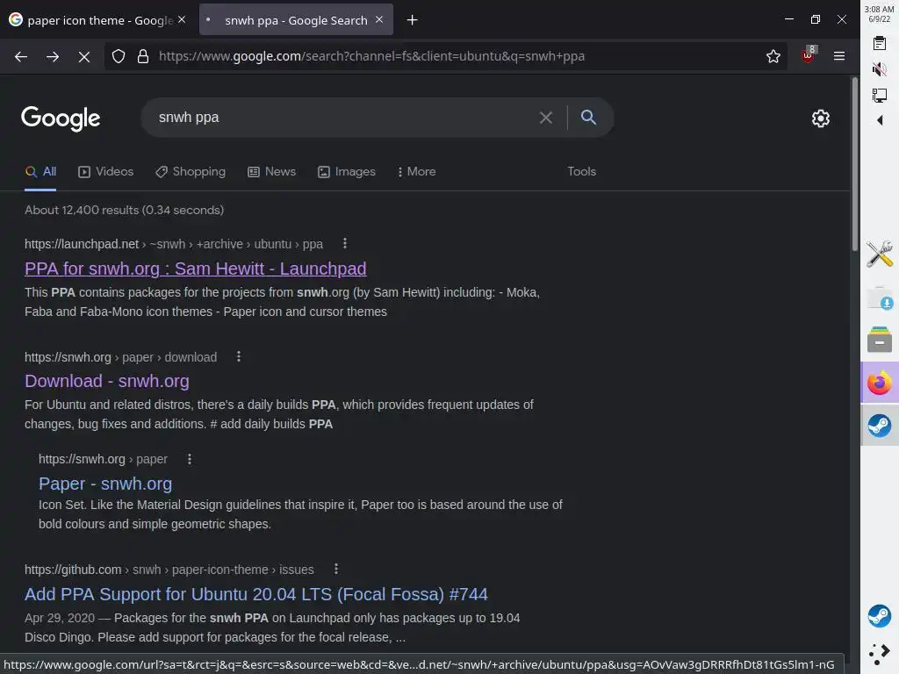Launch settings tools wrench icon
The image size is (899, 674).
[880, 254]
